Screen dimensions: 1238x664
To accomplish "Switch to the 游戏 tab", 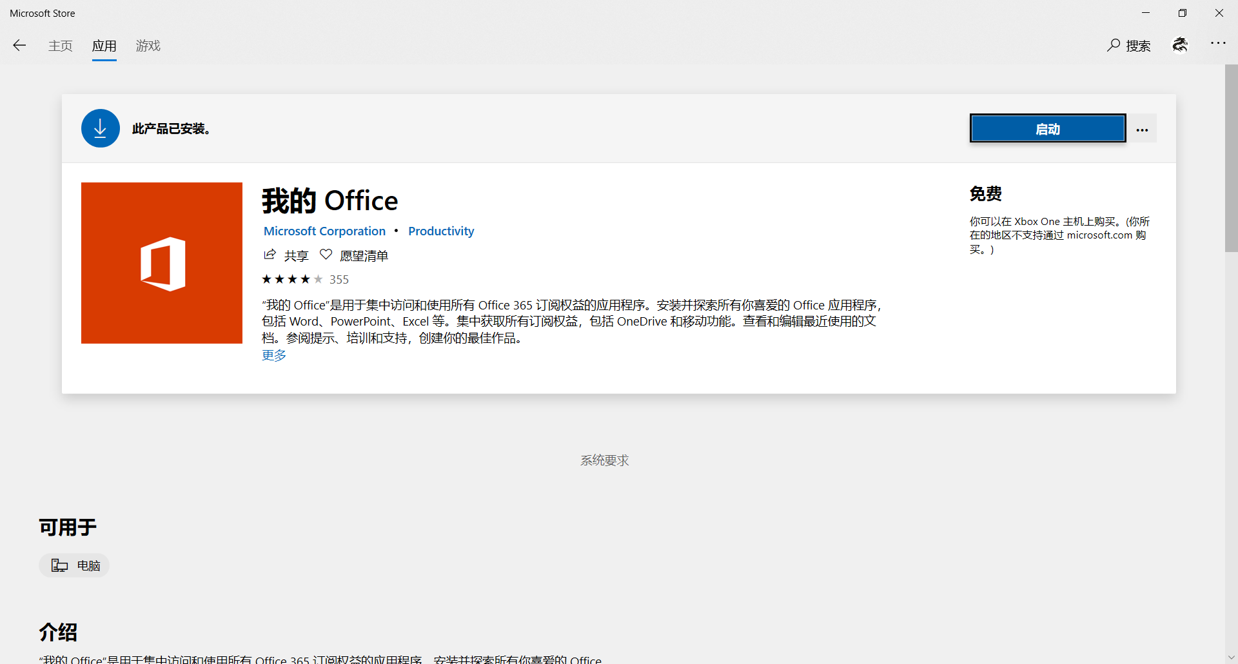I will click(148, 46).
